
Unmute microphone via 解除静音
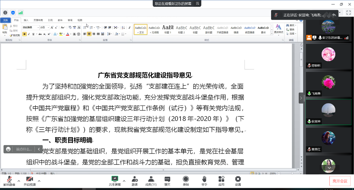tap(9, 181)
